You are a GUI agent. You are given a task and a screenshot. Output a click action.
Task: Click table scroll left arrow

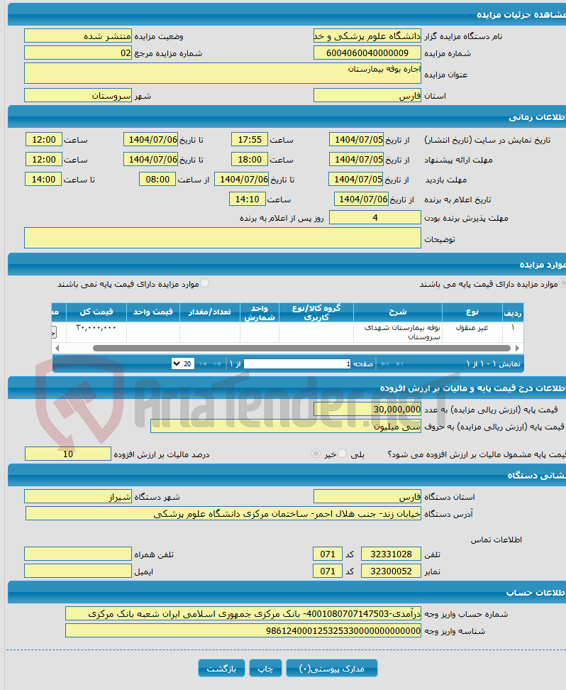tap(57, 348)
